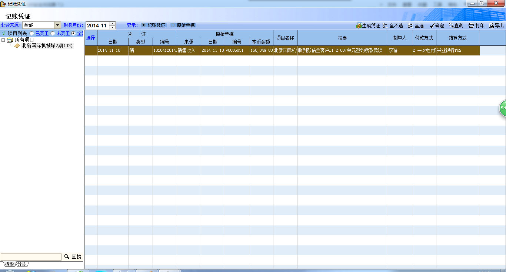This screenshot has height=272, width=506.
Task: Click the green refresh icon beside 项目列表
Action: pos(4,33)
